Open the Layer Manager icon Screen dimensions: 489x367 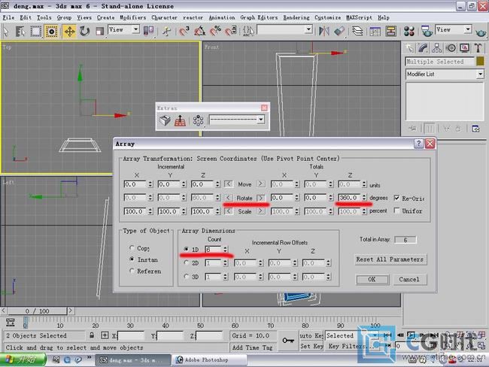[357, 31]
